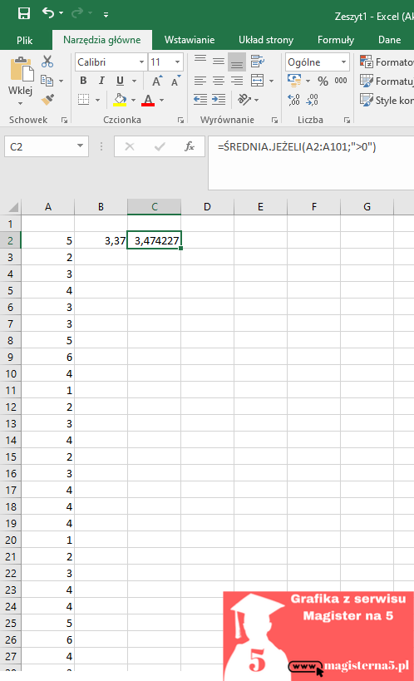Click the yellow fill color button

click(120, 100)
